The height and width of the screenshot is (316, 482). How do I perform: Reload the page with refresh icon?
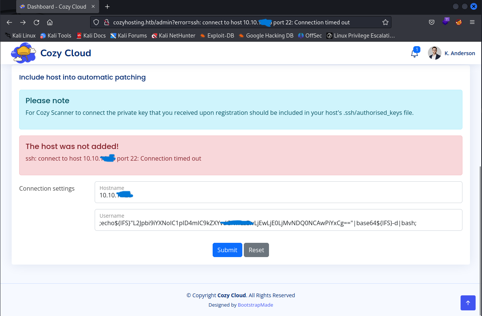coord(36,23)
